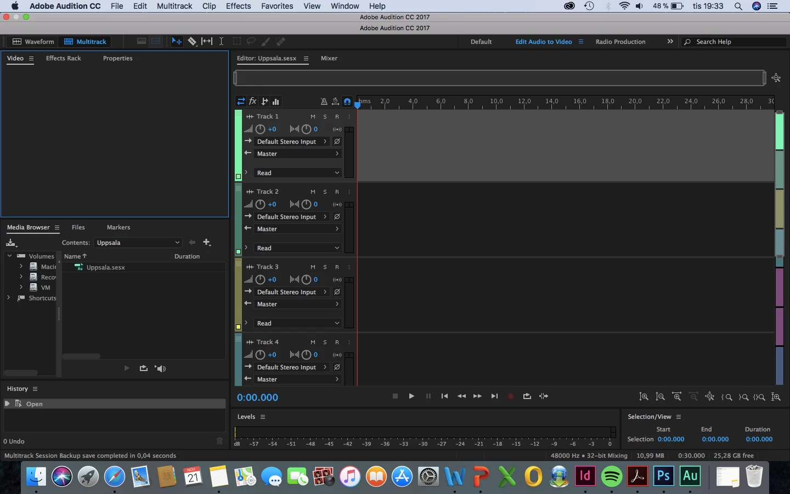790x494 pixels.
Task: Select the Time Selection tool
Action: point(221,41)
